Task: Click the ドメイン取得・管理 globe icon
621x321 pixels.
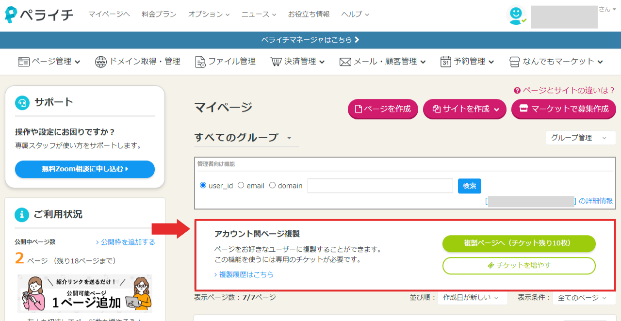Action: 101,62
